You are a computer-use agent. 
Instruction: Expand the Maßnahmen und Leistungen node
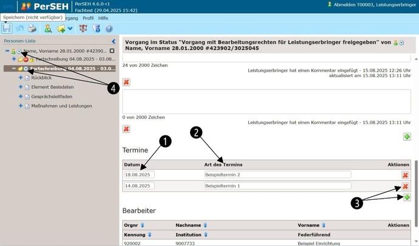pyautogui.click(x=21, y=106)
